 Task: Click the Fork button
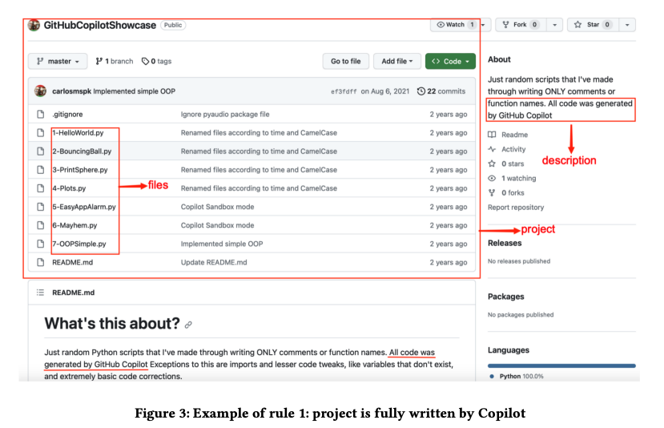[x=521, y=25]
